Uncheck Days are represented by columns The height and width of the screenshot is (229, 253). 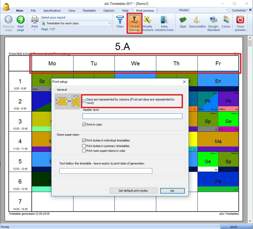tap(84, 101)
